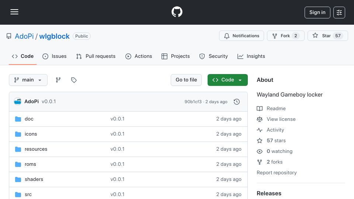This screenshot has height=199, width=354.
Task: Open v0.0.1 commit message in roms row
Action: pyautogui.click(x=117, y=164)
